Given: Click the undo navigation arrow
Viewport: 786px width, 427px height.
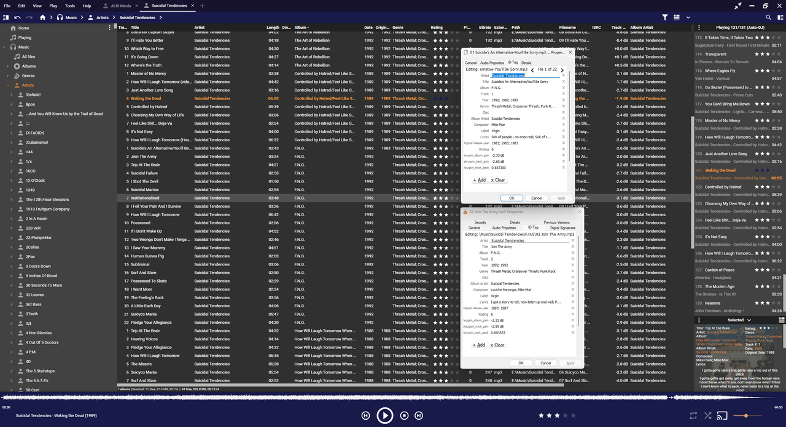Looking at the screenshot, I should (x=17, y=17).
